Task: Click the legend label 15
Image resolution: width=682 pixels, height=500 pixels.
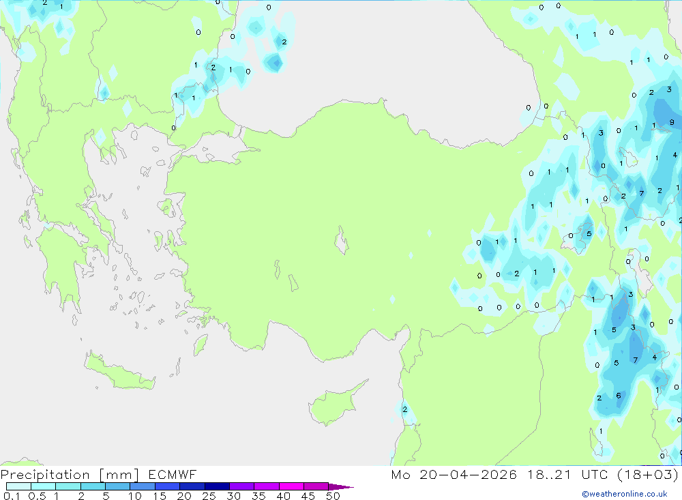Action: pos(160,496)
